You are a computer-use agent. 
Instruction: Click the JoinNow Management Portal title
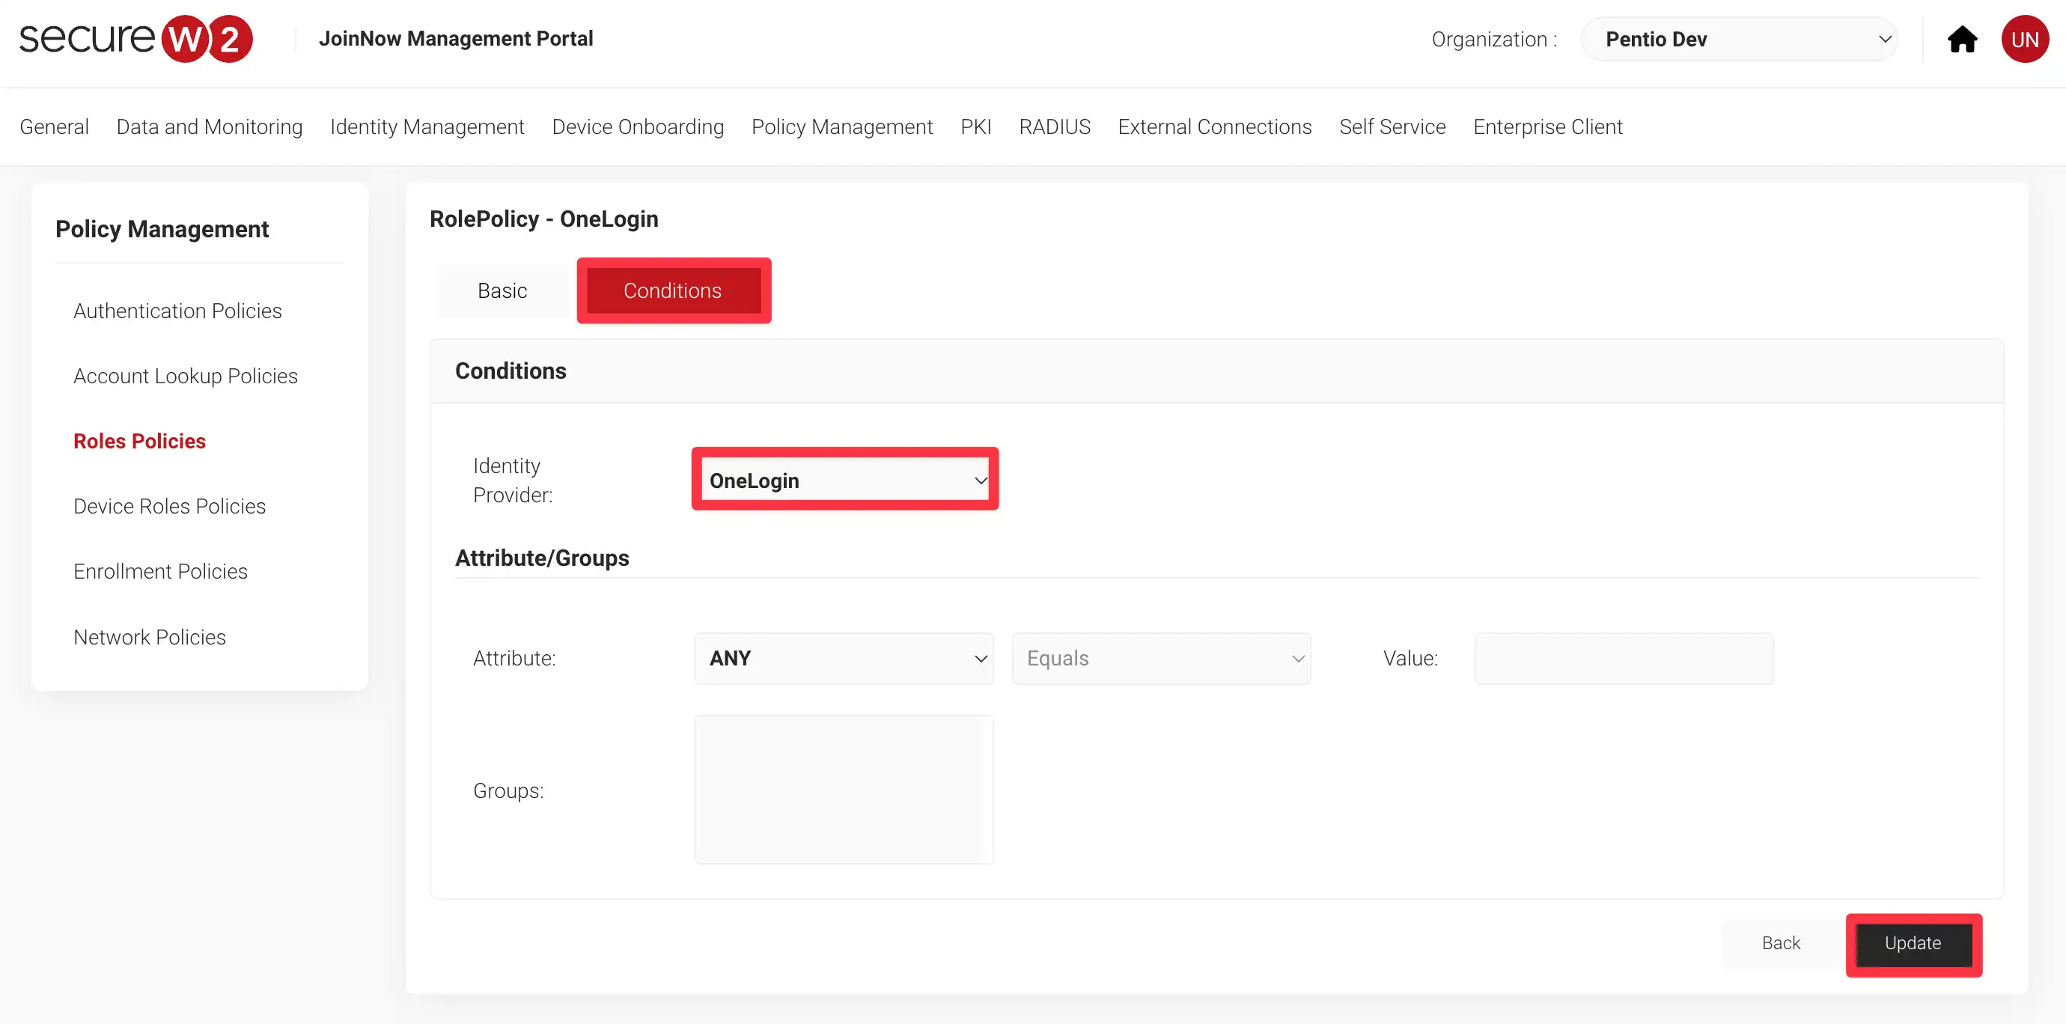coord(456,38)
